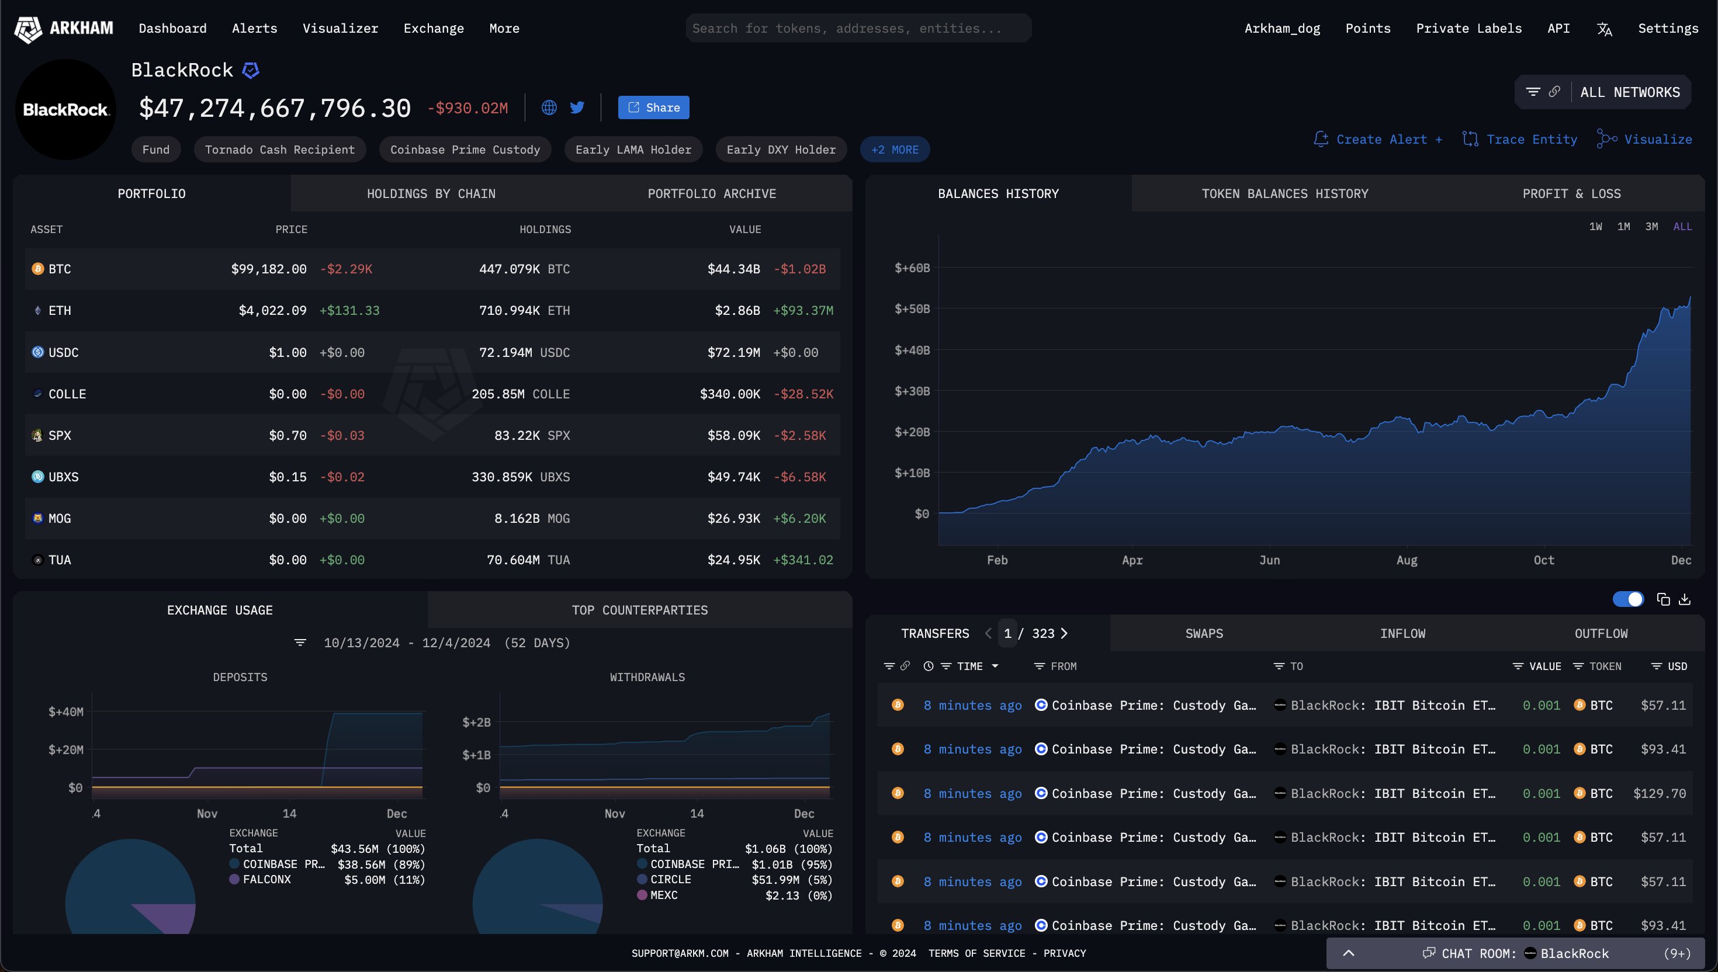Select the 1M chart range
Image resolution: width=1718 pixels, height=972 pixels.
[x=1623, y=227]
